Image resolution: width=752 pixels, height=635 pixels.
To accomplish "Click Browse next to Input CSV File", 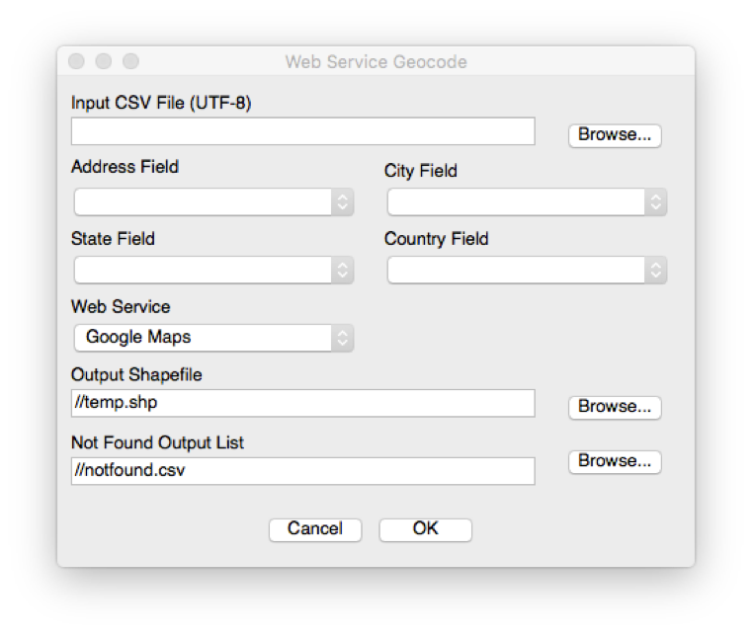I will coord(614,135).
